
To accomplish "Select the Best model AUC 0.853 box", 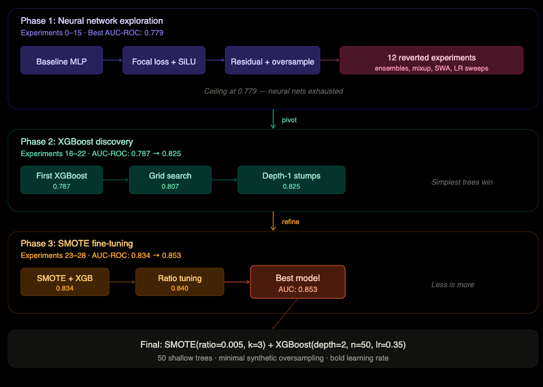I will coord(298,282).
